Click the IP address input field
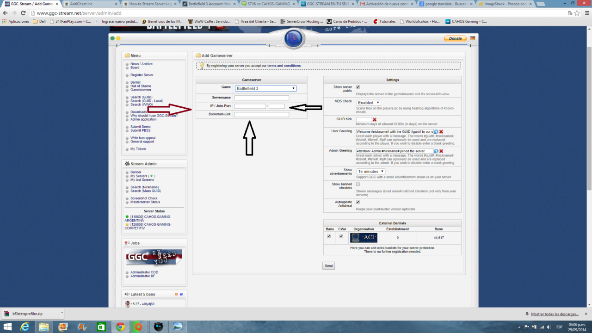The width and height of the screenshot is (592, 333). point(250,106)
